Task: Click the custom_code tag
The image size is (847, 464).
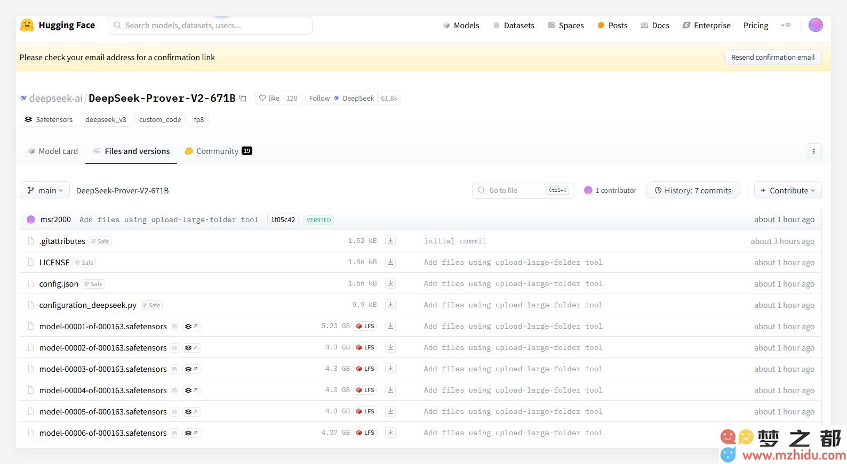Action: click(160, 119)
